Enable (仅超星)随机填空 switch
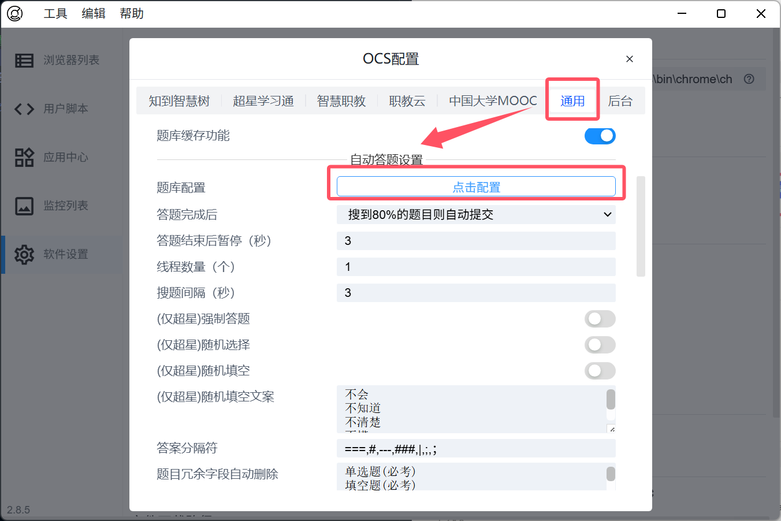The width and height of the screenshot is (781, 521). pos(600,371)
